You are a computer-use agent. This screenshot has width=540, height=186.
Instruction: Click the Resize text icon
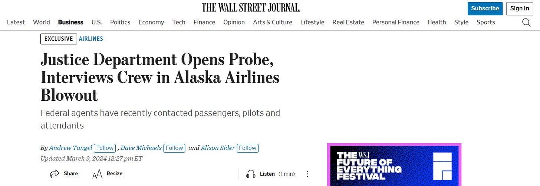[97, 173]
